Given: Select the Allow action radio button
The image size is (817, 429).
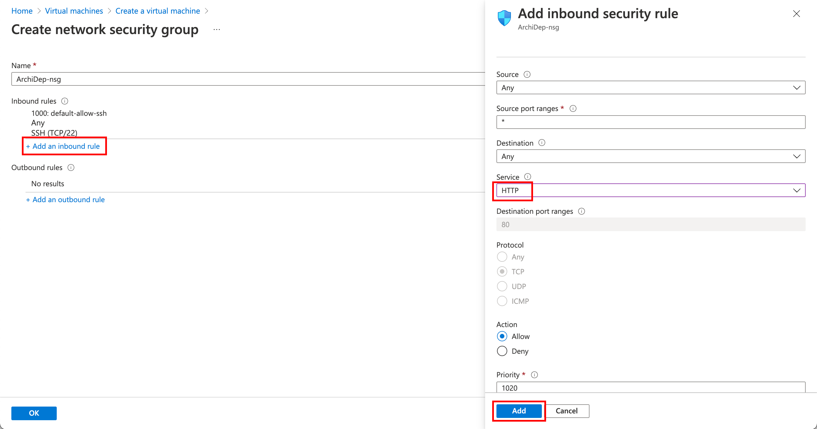Looking at the screenshot, I should [x=502, y=336].
